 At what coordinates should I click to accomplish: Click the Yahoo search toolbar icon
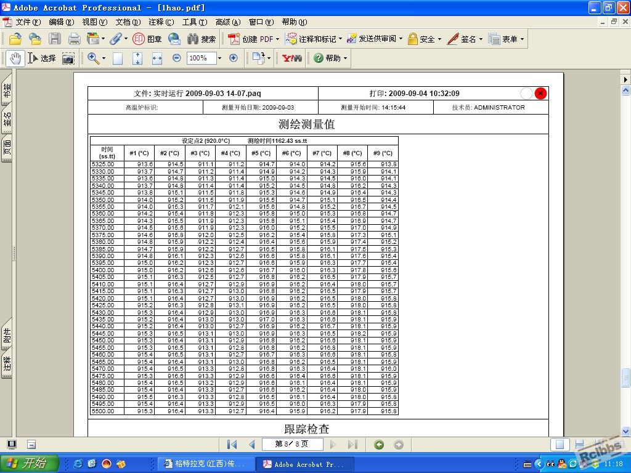pyautogui.click(x=291, y=59)
